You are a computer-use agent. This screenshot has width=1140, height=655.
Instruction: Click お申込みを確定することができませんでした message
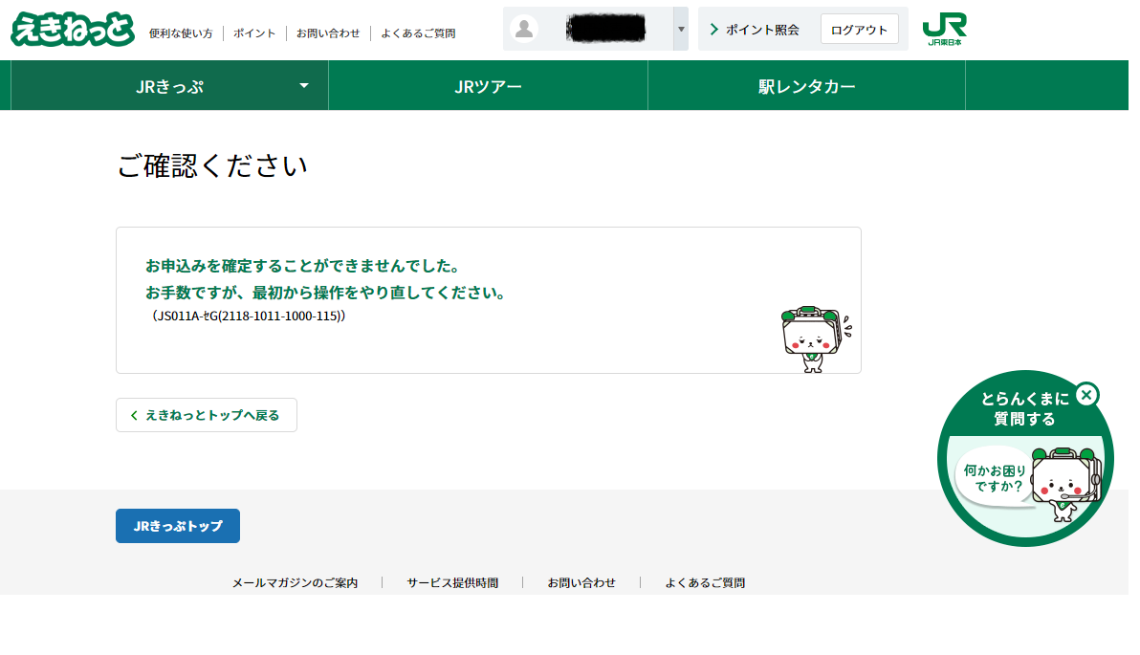303,266
